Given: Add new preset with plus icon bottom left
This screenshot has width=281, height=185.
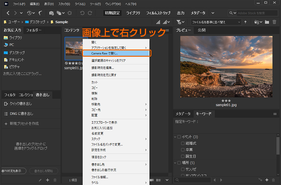Looking at the screenshot, I should click(47, 180).
